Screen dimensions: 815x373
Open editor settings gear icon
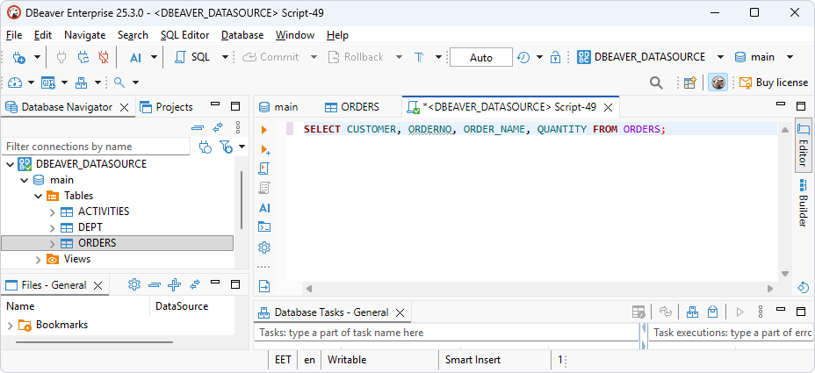point(264,247)
